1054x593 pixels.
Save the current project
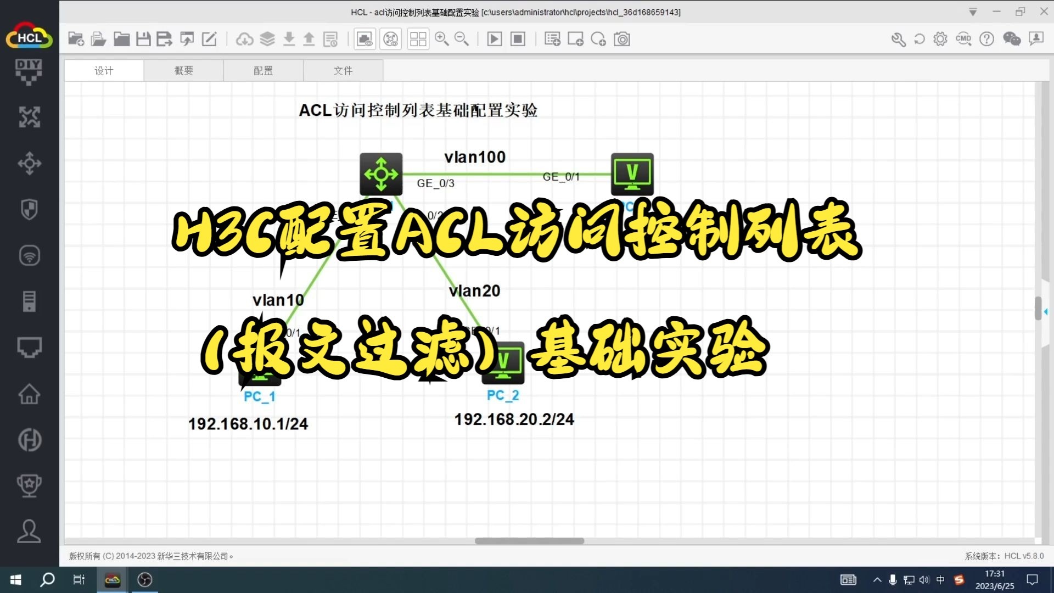tap(143, 38)
